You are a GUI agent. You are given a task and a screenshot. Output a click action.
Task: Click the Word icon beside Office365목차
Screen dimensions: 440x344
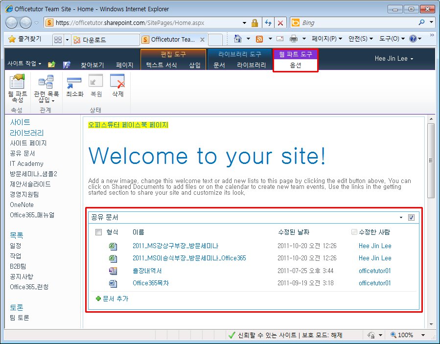click(x=113, y=283)
